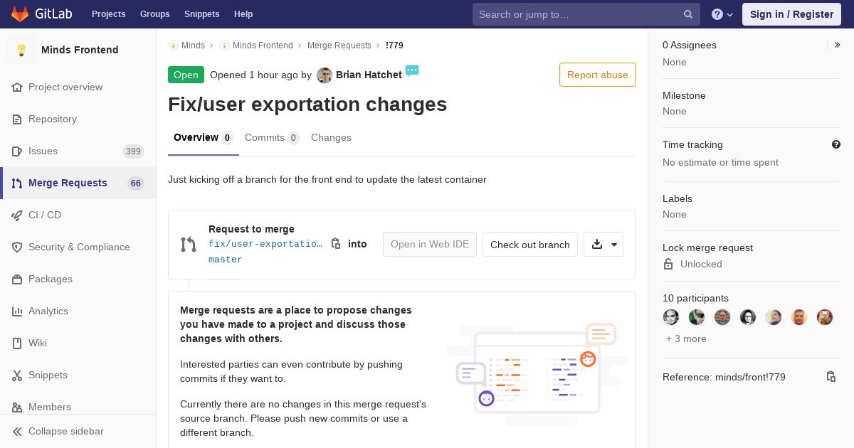This screenshot has height=448, width=854.
Task: Click the Repository file icon
Action: click(x=17, y=119)
